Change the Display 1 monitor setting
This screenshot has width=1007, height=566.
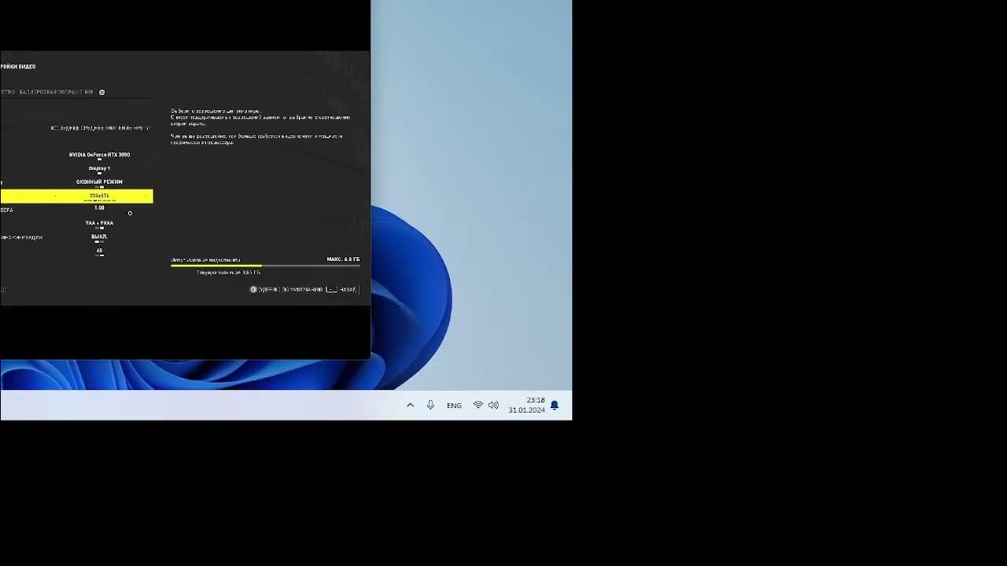pyautogui.click(x=99, y=168)
